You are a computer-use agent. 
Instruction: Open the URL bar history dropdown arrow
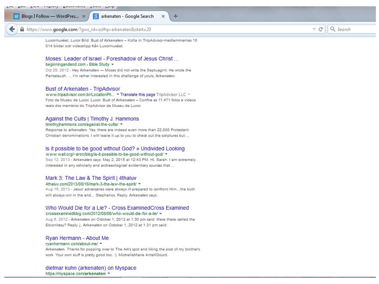coord(314,29)
